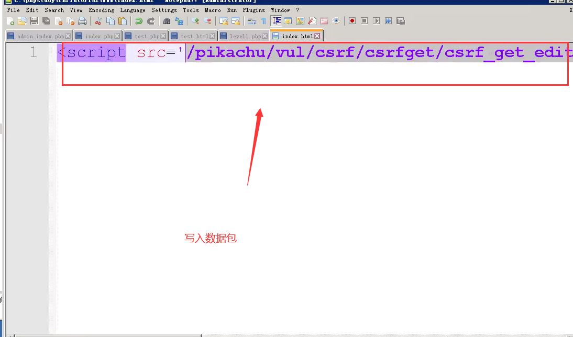573x337 pixels.
Task: Open the Macro menu
Action: tap(213, 10)
